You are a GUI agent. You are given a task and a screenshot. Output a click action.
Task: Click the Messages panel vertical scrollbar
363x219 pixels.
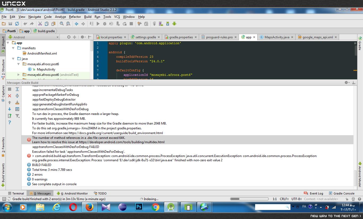click(x=355, y=178)
